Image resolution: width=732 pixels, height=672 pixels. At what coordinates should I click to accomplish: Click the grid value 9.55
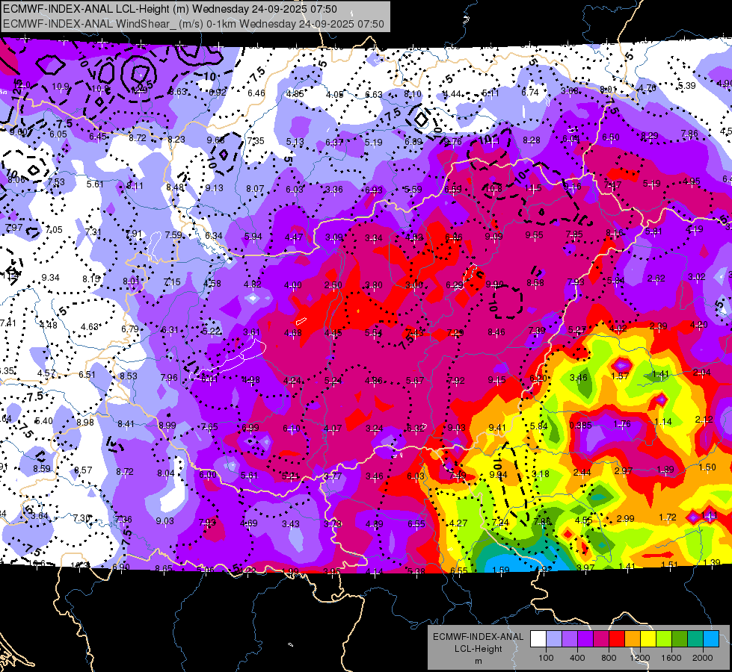534,234
